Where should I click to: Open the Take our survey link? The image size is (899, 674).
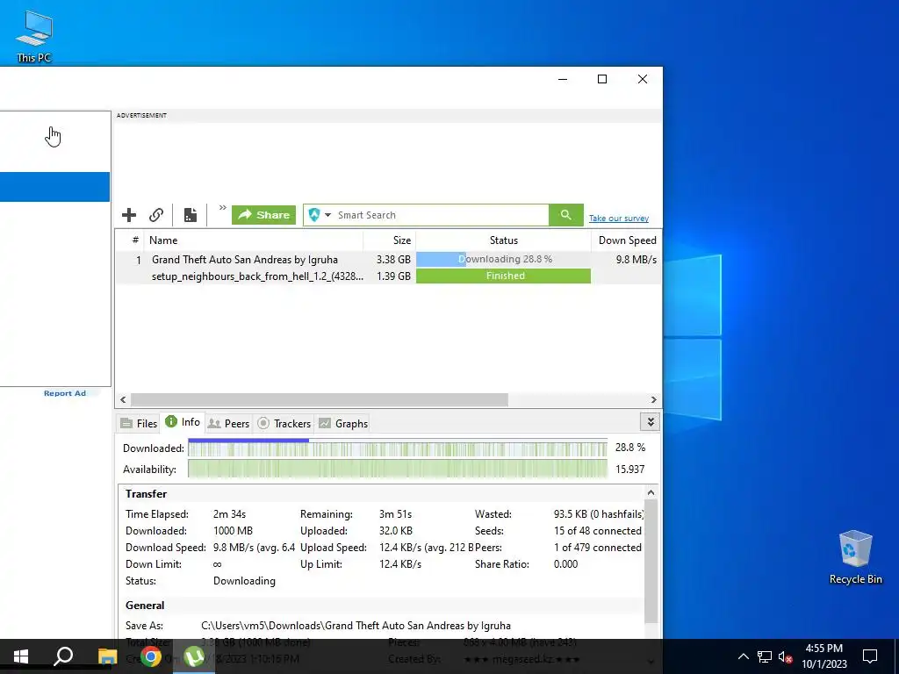pyautogui.click(x=619, y=219)
